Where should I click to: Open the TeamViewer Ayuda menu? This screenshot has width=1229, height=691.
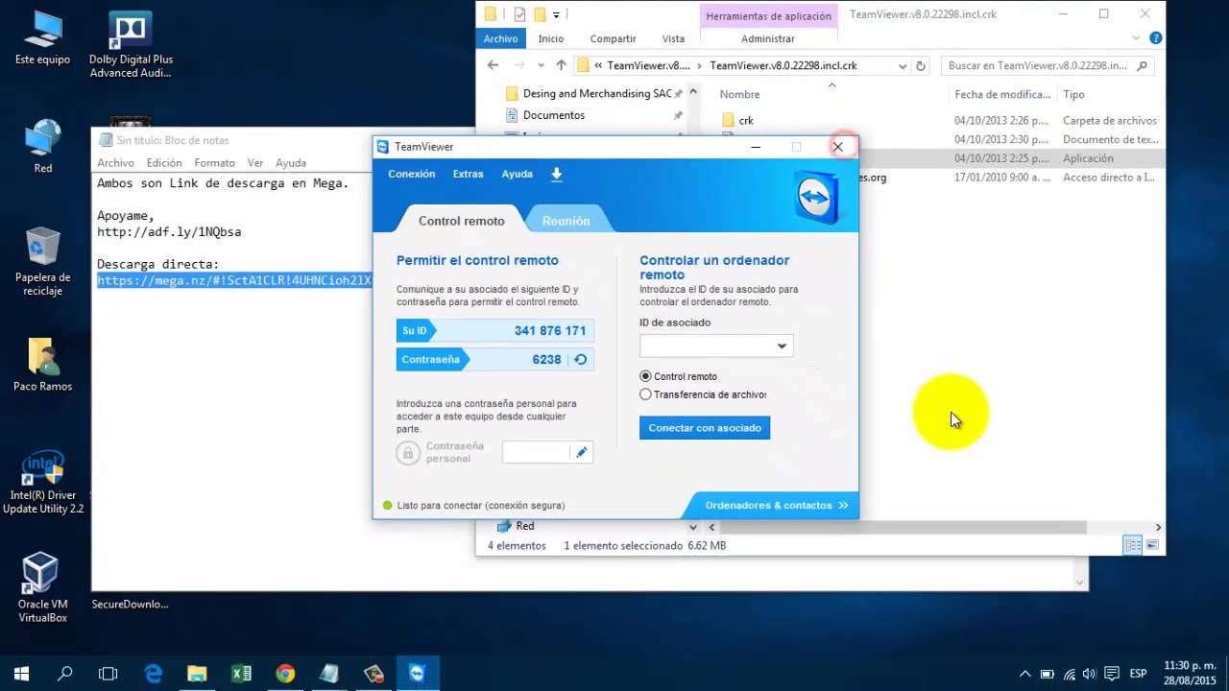517,174
